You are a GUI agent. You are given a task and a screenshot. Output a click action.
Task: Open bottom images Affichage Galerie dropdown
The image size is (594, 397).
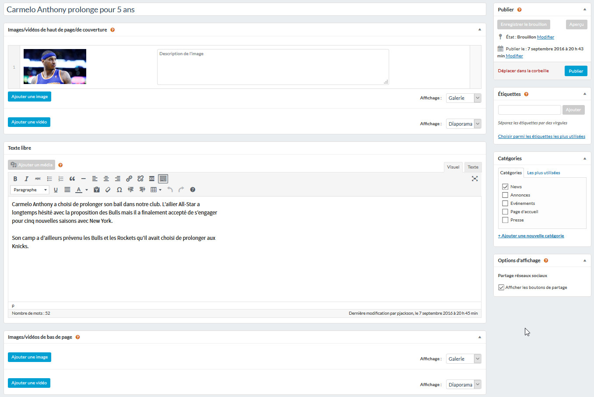[464, 359]
